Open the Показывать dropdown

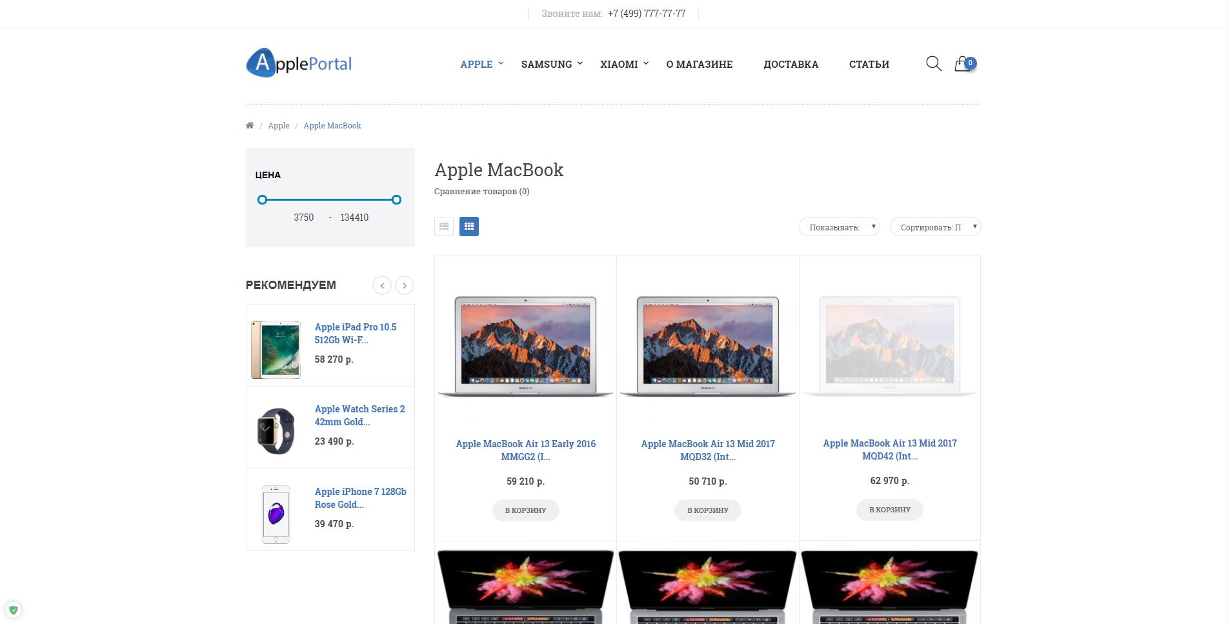(x=840, y=226)
